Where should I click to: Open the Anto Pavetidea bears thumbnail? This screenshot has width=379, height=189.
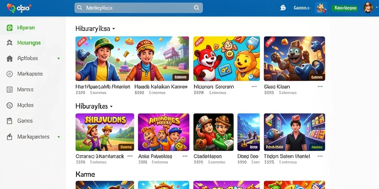coord(164,132)
